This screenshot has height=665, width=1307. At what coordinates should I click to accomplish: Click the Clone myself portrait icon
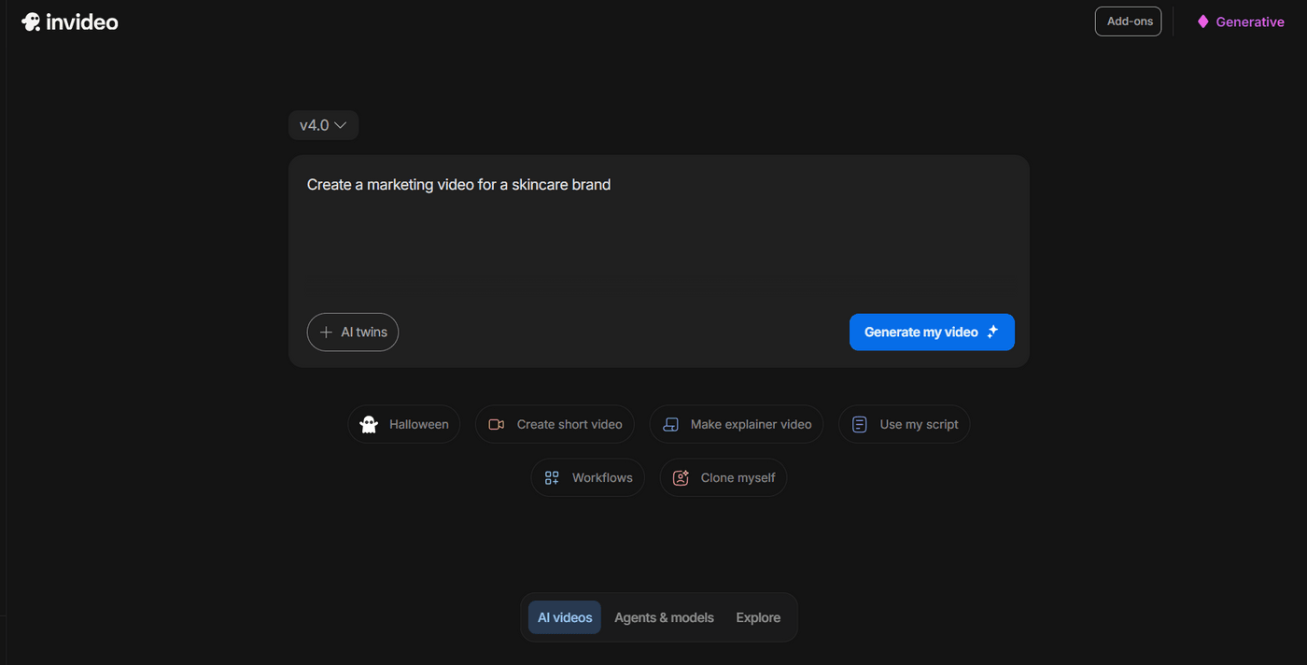[x=682, y=477]
